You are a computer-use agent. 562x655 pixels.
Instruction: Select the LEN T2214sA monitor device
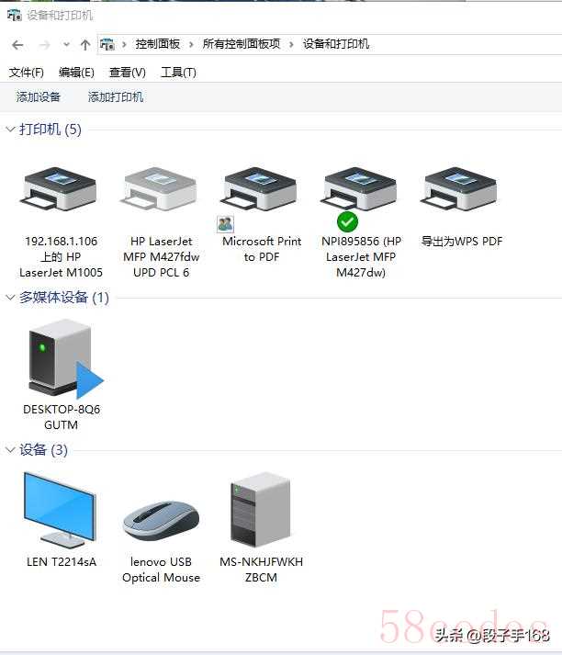(x=61, y=519)
